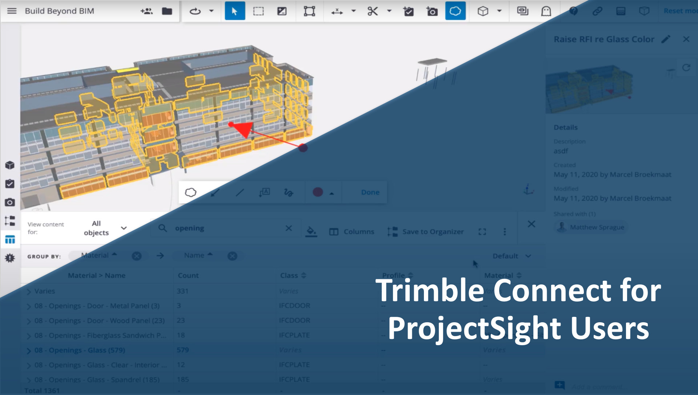Close the Raise RFI ToDo panel
The height and width of the screenshot is (395, 698).
coord(686,39)
